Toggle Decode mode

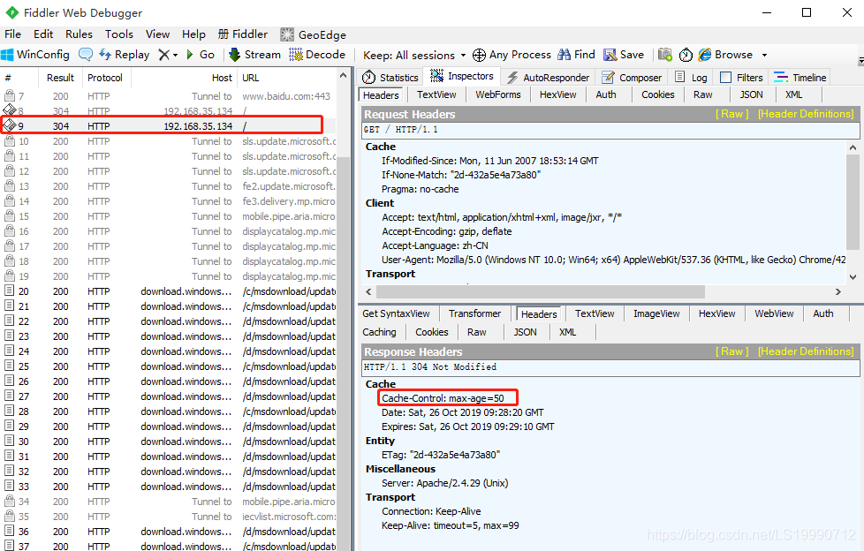click(x=317, y=55)
